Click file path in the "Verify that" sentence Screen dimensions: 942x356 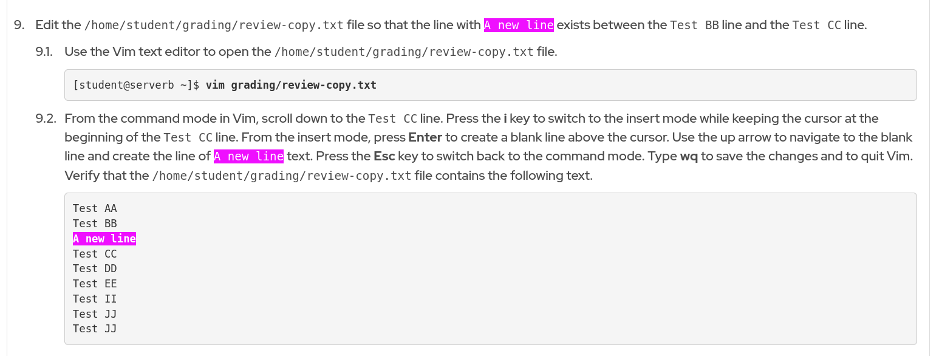[281, 176]
